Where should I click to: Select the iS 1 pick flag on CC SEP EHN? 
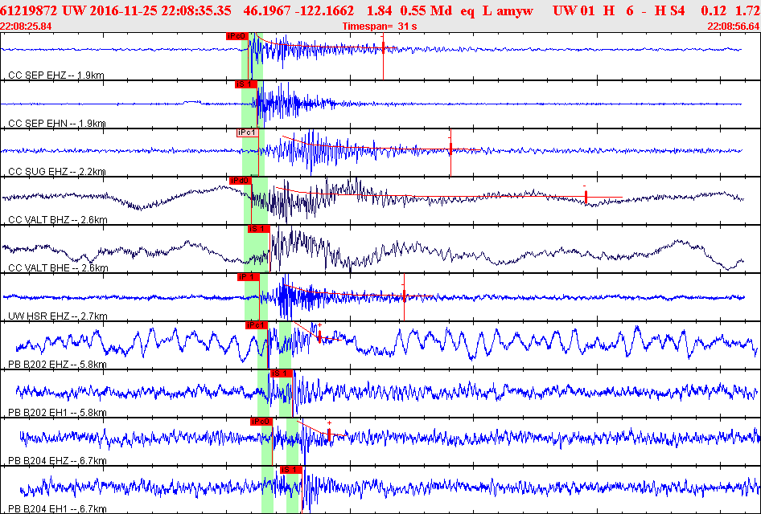[246, 84]
